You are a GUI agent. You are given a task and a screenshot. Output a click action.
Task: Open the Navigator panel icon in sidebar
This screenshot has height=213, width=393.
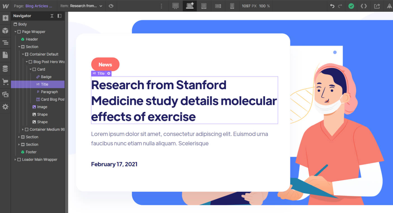coord(5,43)
